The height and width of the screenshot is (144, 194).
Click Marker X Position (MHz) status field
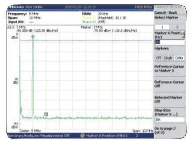(112, 136)
